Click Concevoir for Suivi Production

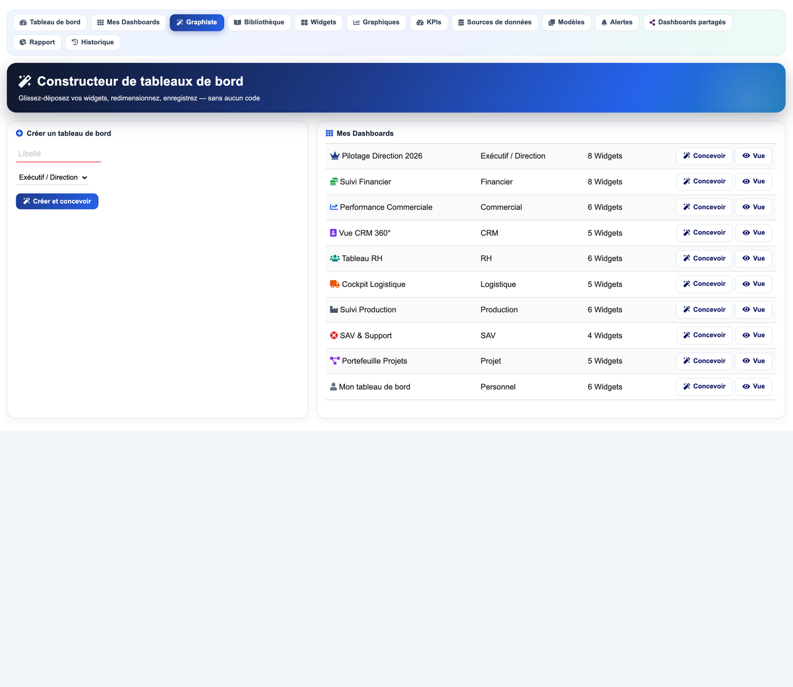704,309
